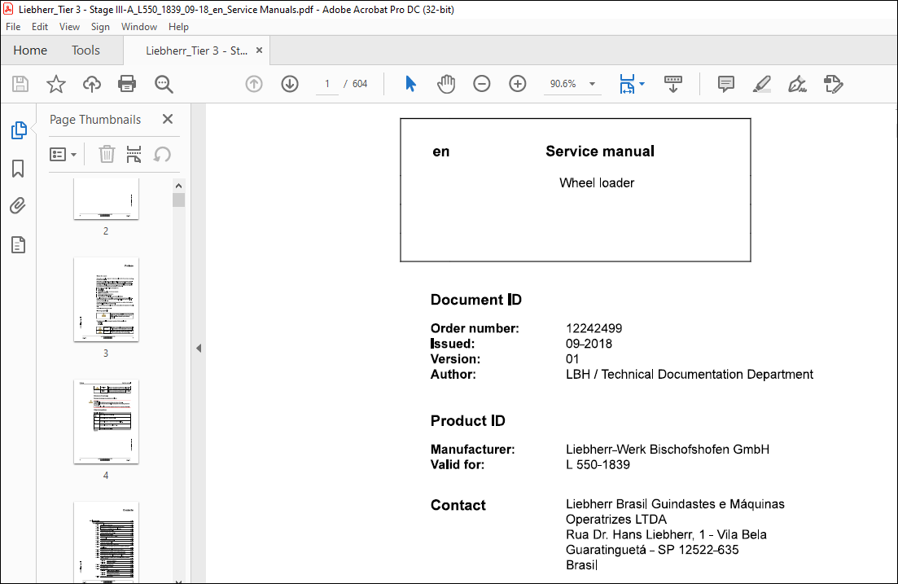Close the Page Thumbnails panel
The height and width of the screenshot is (584, 898).
[167, 119]
